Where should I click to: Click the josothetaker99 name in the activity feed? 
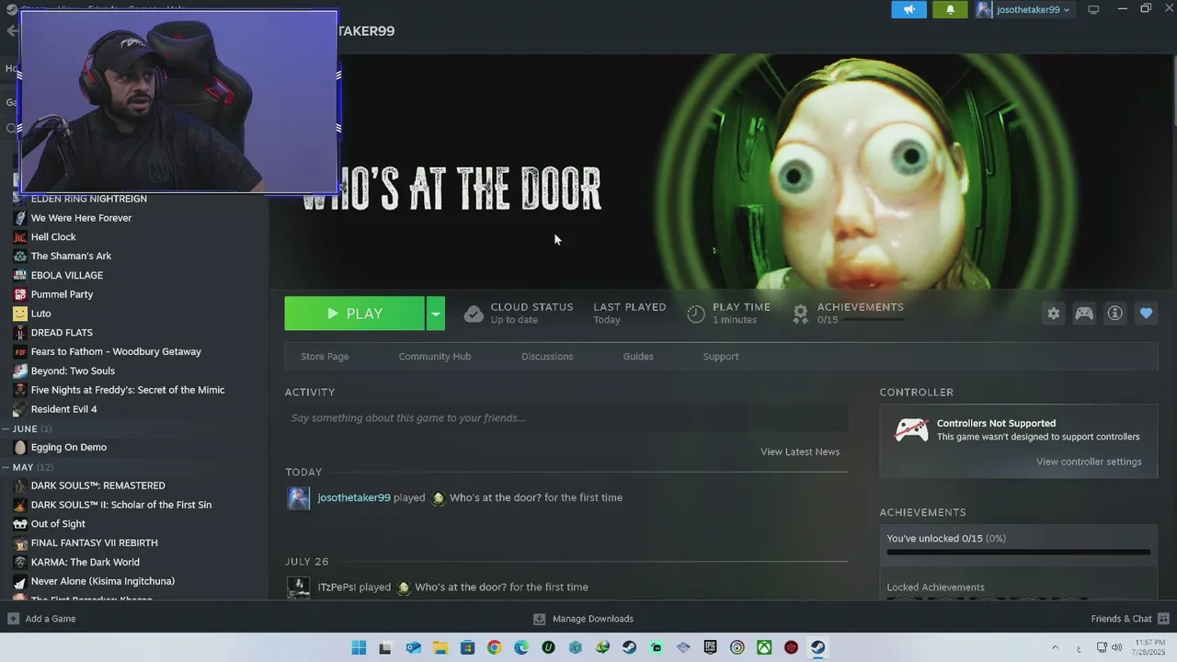tap(354, 497)
